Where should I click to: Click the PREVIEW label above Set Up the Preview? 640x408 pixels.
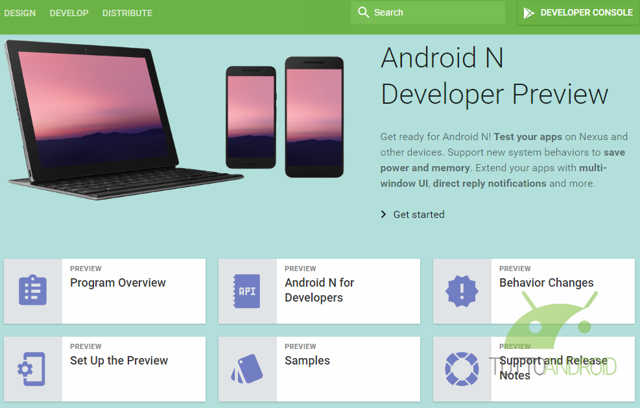click(86, 347)
